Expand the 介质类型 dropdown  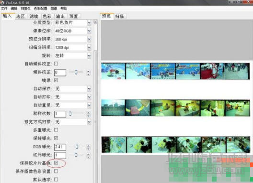pos(89,22)
